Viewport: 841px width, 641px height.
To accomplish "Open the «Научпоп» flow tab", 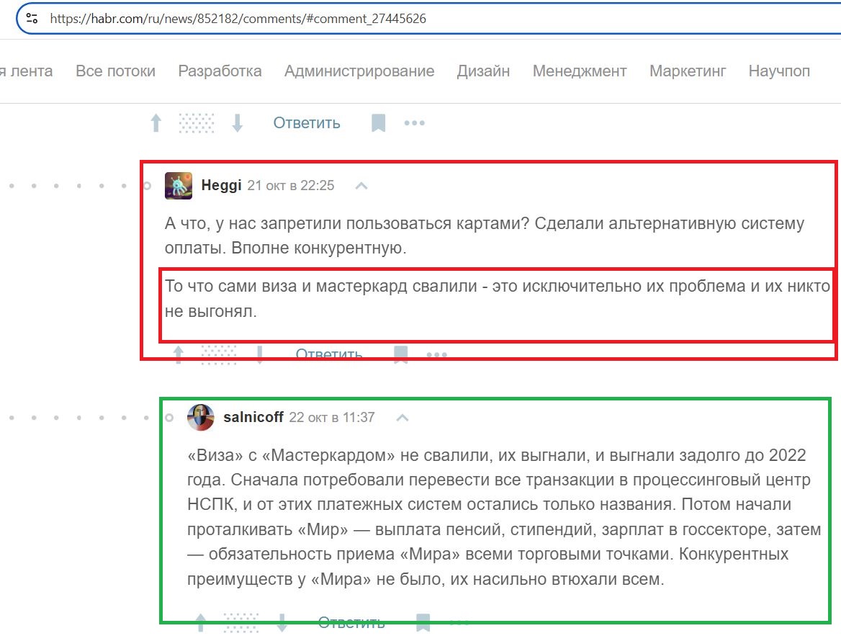I will (x=779, y=71).
